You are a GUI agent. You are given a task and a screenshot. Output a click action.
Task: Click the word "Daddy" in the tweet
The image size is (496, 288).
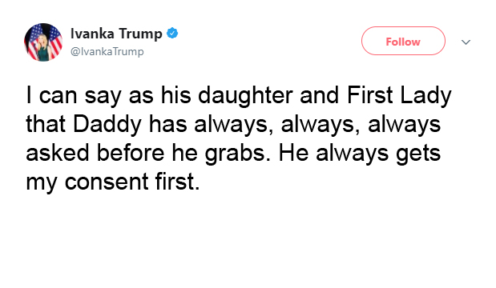tap(107, 125)
